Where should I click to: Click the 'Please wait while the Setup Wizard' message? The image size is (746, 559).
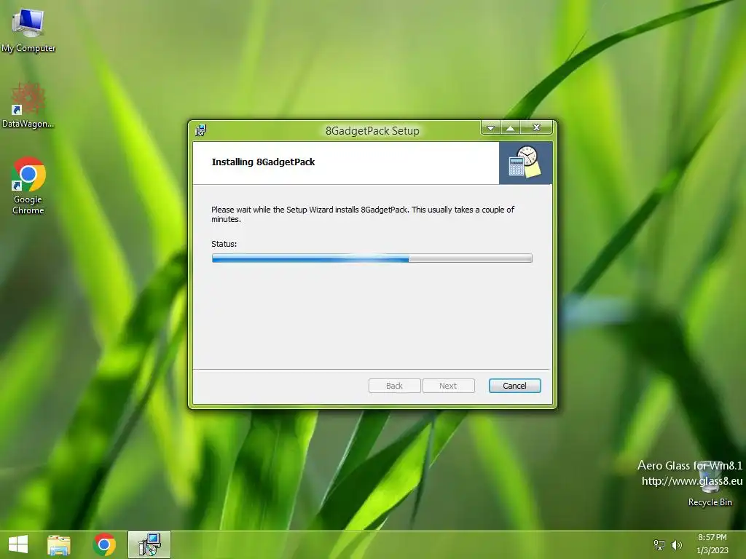[363, 215]
